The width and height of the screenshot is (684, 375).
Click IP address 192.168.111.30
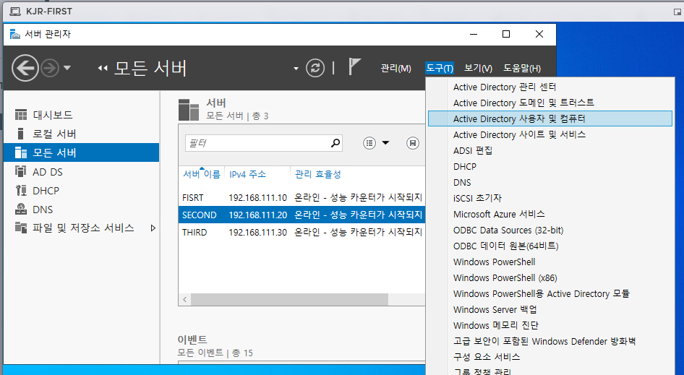coord(258,233)
